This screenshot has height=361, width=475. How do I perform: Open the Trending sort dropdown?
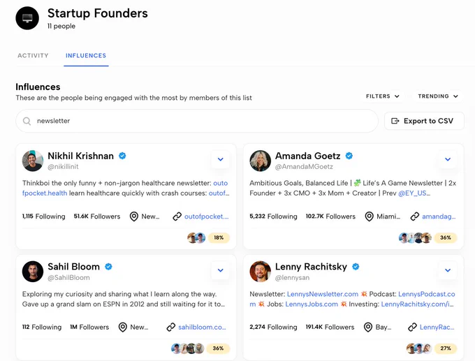point(438,96)
